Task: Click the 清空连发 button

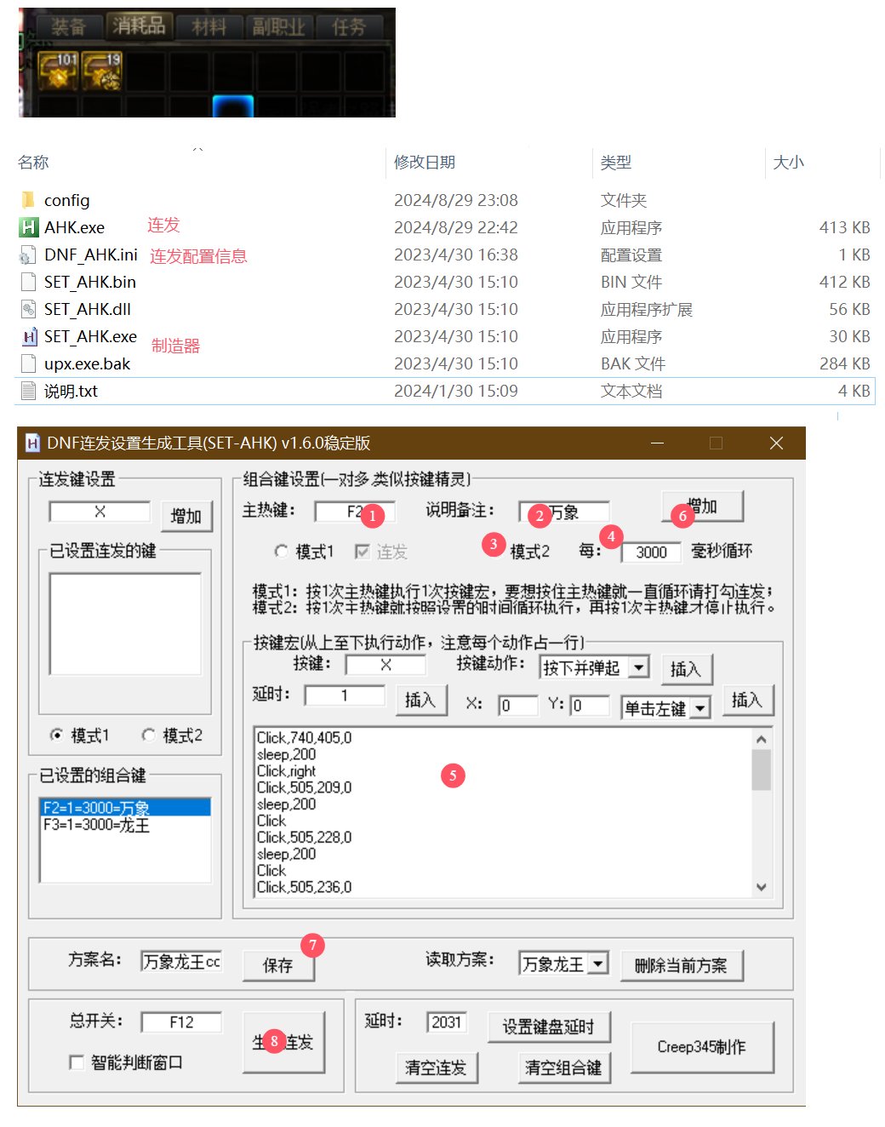Action: tap(437, 1067)
